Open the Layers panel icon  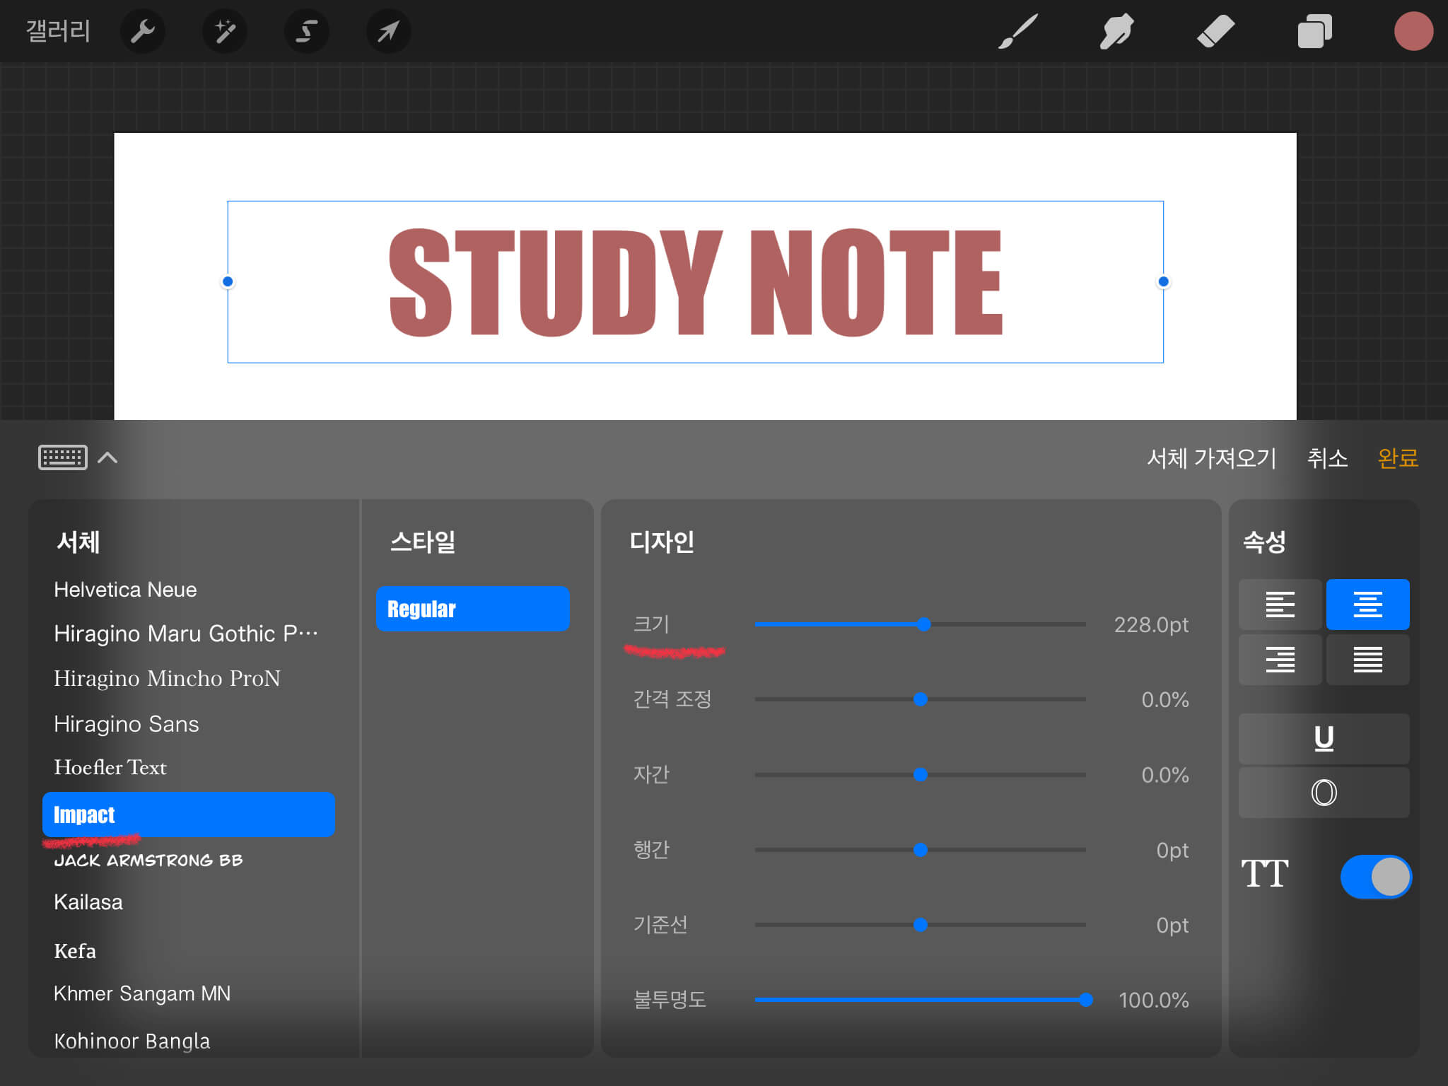(1314, 31)
